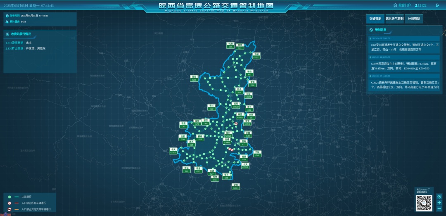Click the 收费站禁行情况 panel icon
The image size is (446, 216).
(8, 34)
